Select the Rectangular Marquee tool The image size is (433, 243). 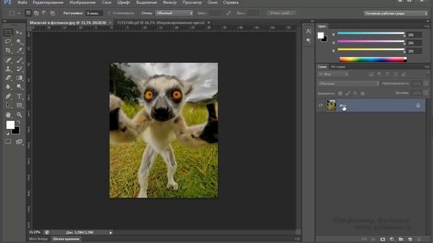click(x=8, y=33)
